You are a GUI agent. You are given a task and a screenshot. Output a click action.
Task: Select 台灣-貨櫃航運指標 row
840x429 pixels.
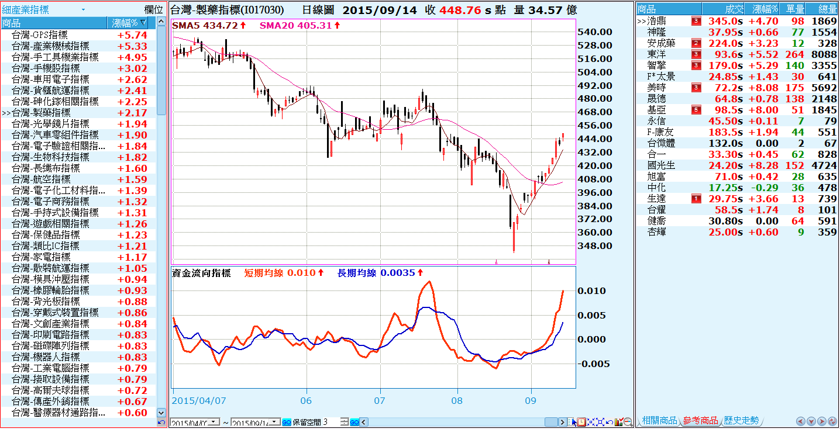78,91
